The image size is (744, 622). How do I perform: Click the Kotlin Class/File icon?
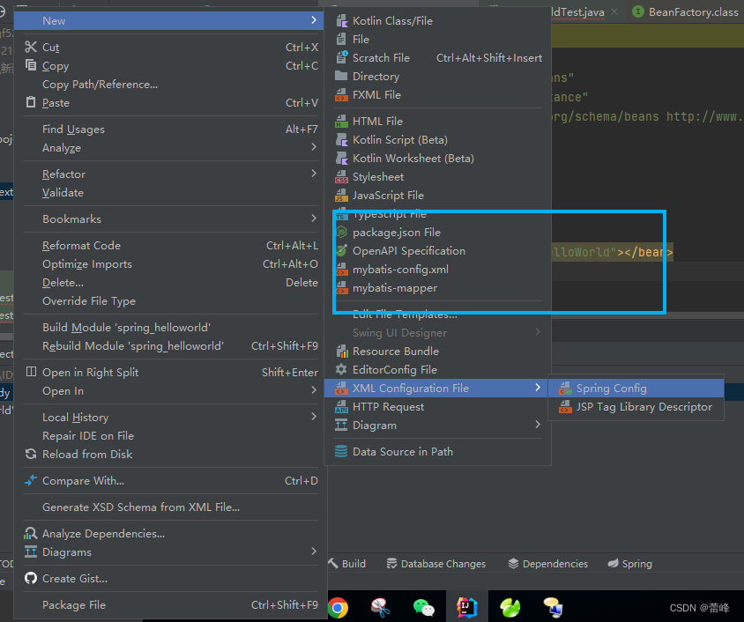(x=341, y=21)
